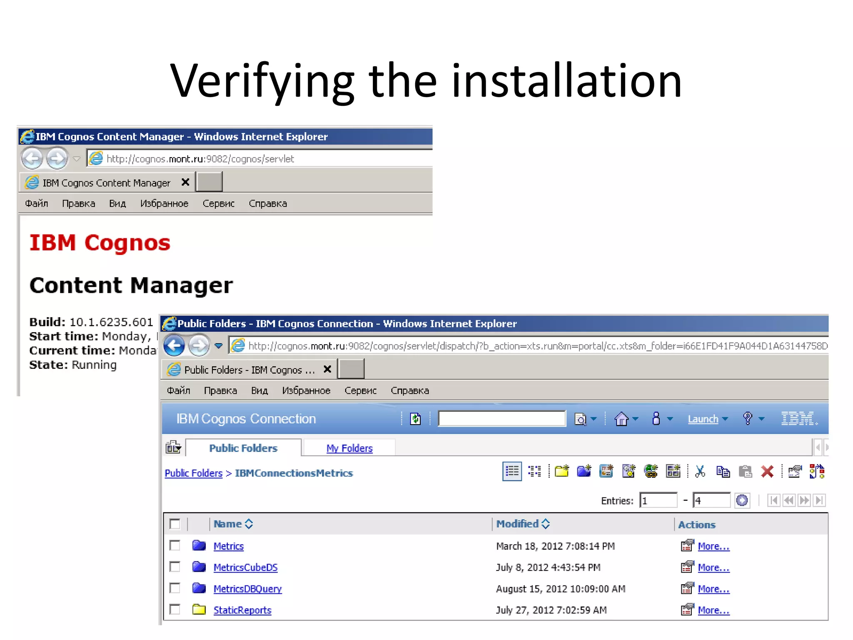This screenshot has height=640, width=853.
Task: Click the Copy icon
Action: pyautogui.click(x=723, y=472)
